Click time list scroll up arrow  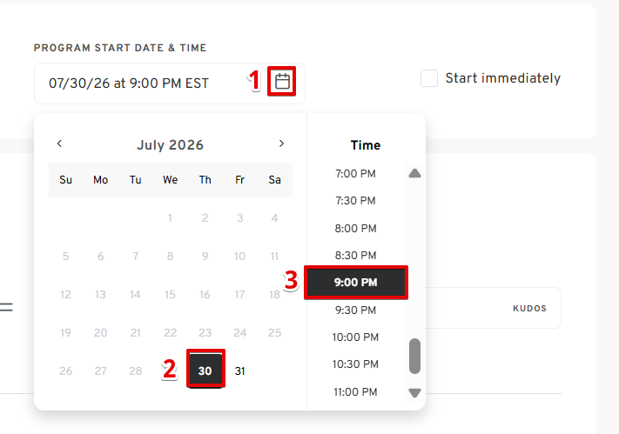click(414, 173)
